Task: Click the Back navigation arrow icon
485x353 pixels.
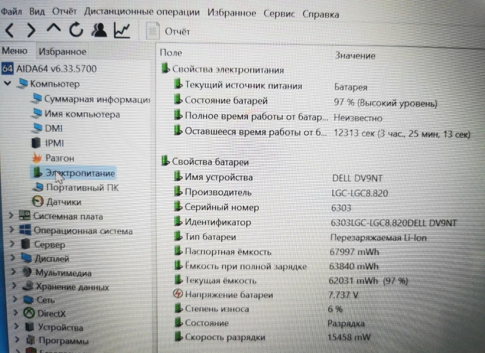Action: [9, 31]
